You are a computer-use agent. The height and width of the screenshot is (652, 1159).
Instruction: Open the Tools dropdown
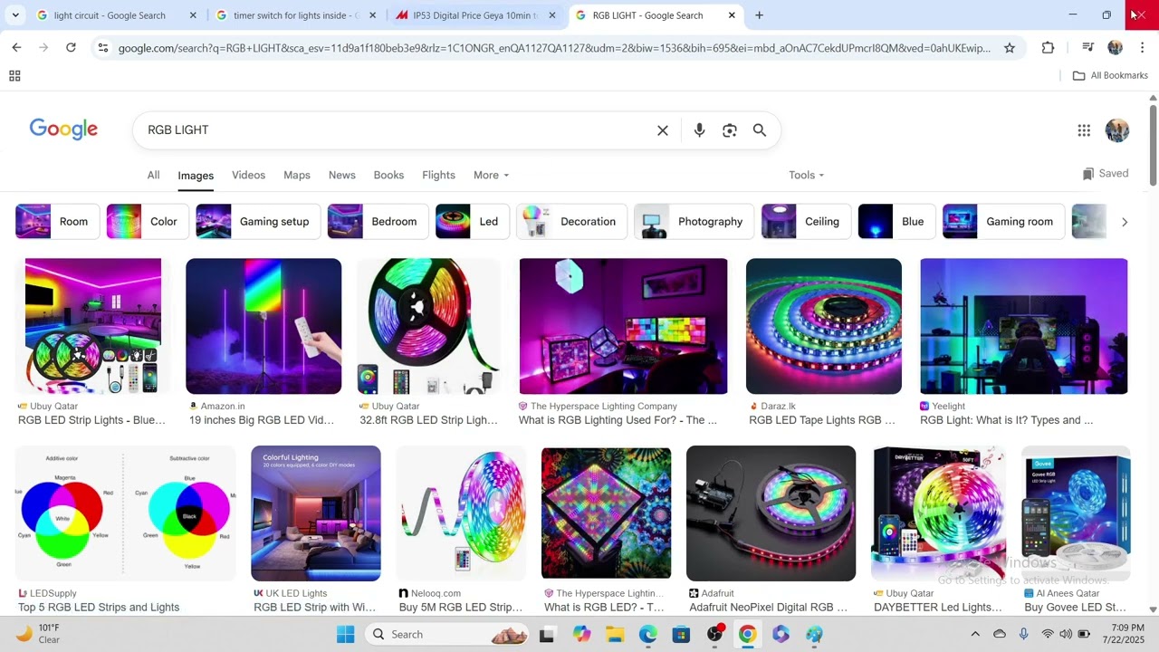[x=806, y=175]
